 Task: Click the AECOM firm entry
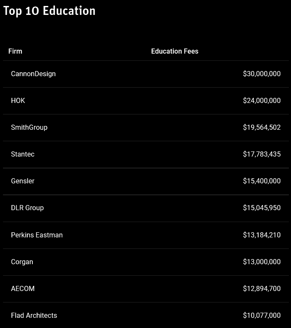[23, 288]
